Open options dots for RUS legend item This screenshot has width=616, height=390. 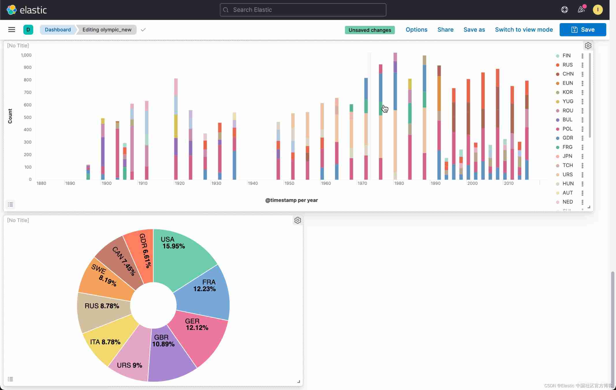click(582, 65)
